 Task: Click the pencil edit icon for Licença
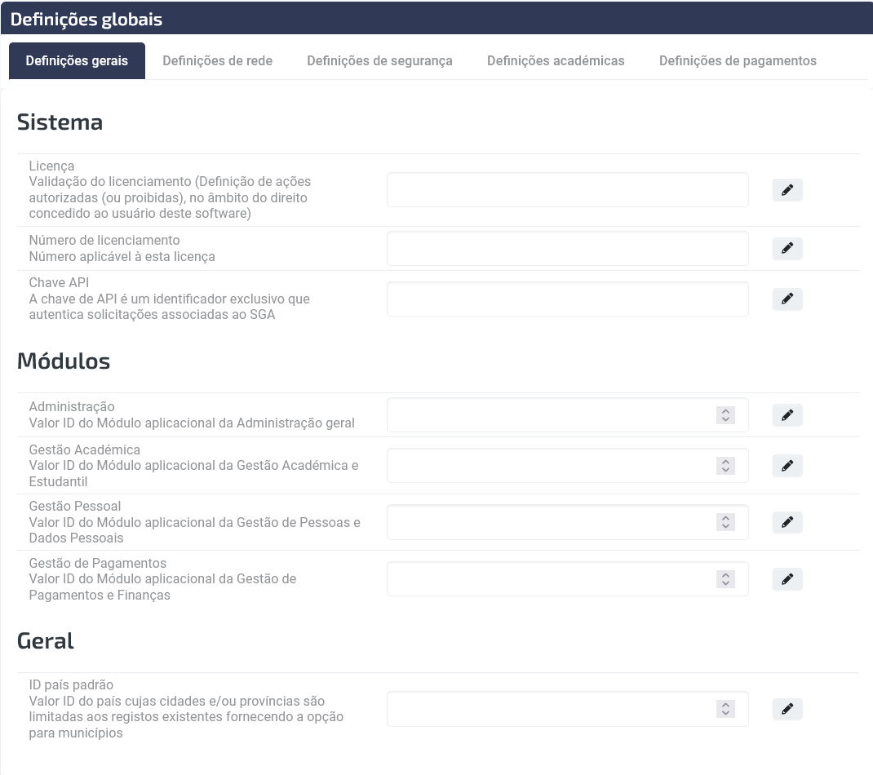coord(787,190)
